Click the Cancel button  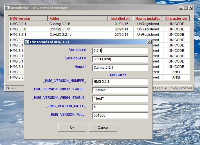click(103, 127)
